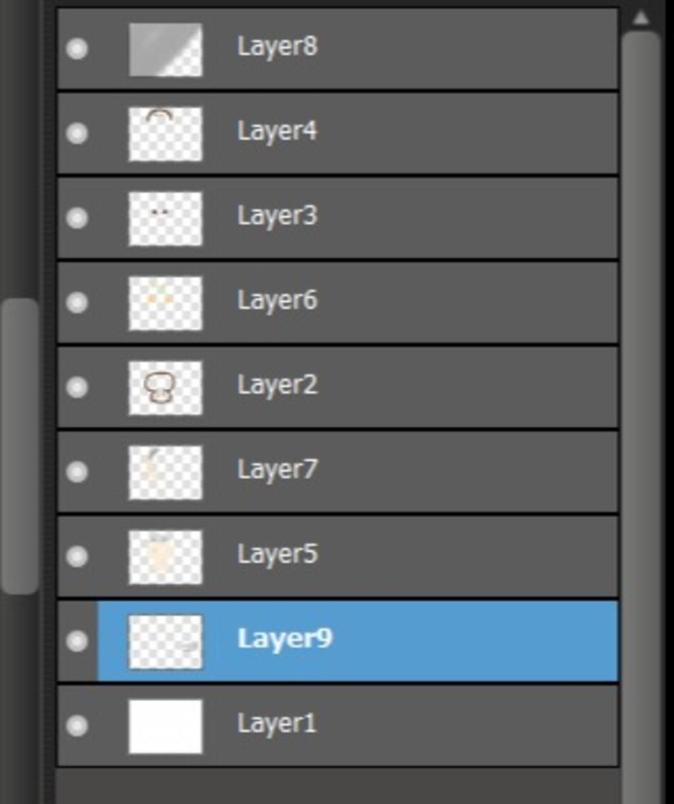Click the Layer2 thumbnail with outline drawing
Image resolution: width=674 pixels, height=804 pixels.
[165, 387]
